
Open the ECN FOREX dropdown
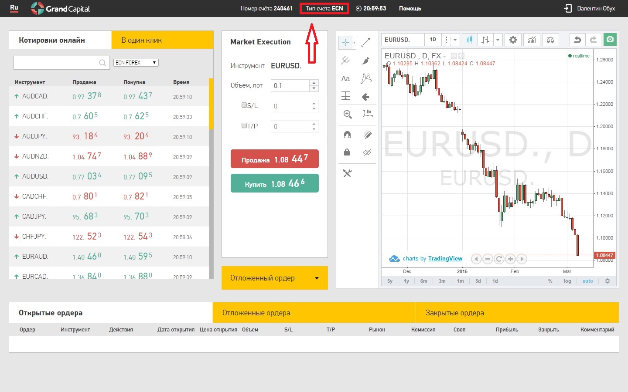(136, 63)
